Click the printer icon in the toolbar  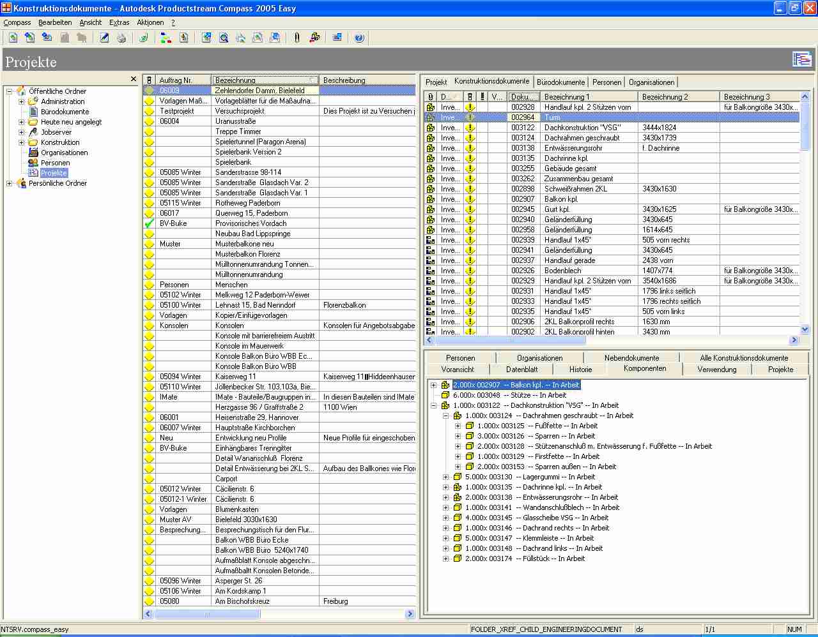click(x=121, y=38)
